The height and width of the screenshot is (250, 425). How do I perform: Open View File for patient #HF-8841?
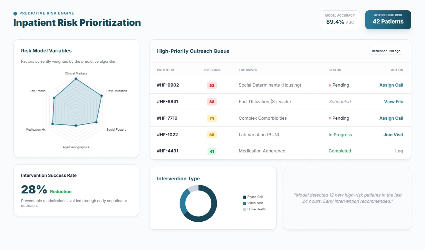pyautogui.click(x=393, y=102)
